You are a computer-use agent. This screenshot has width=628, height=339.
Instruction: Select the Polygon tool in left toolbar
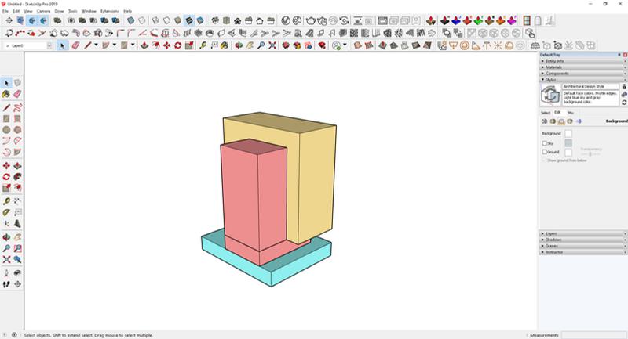(x=17, y=130)
